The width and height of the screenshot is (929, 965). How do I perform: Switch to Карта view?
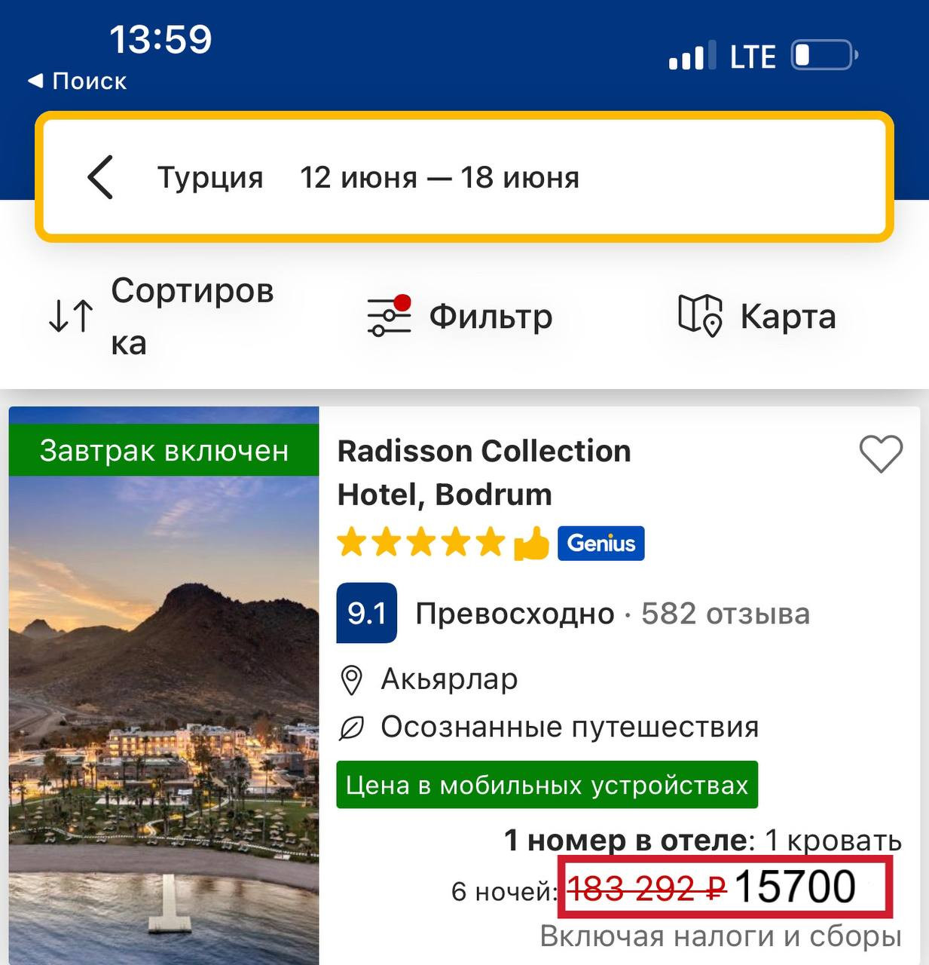tap(787, 316)
